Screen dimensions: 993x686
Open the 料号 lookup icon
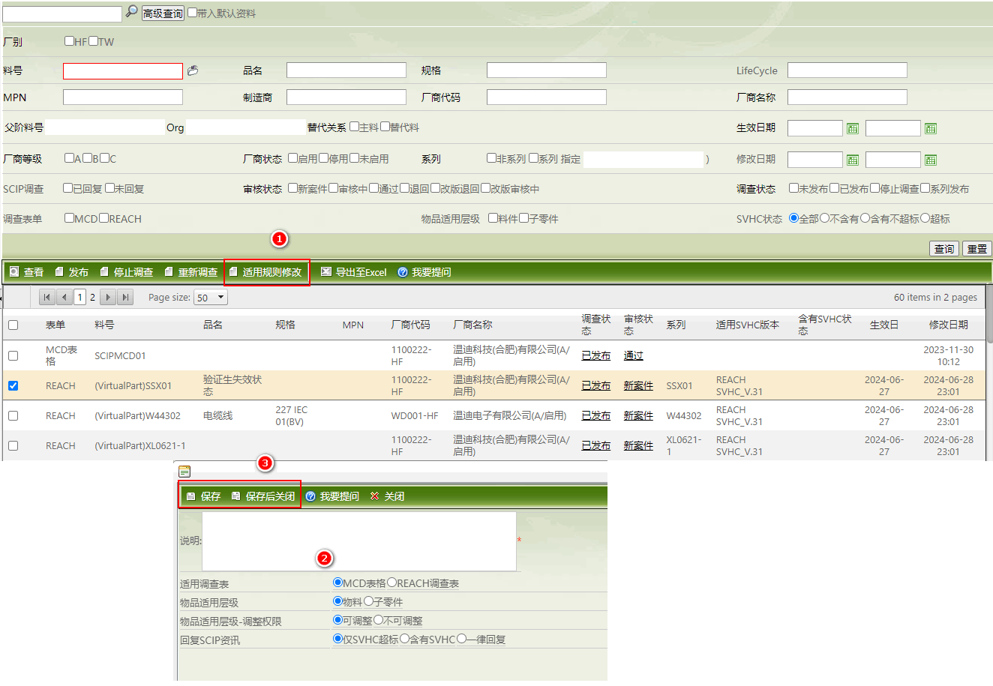[x=193, y=70]
